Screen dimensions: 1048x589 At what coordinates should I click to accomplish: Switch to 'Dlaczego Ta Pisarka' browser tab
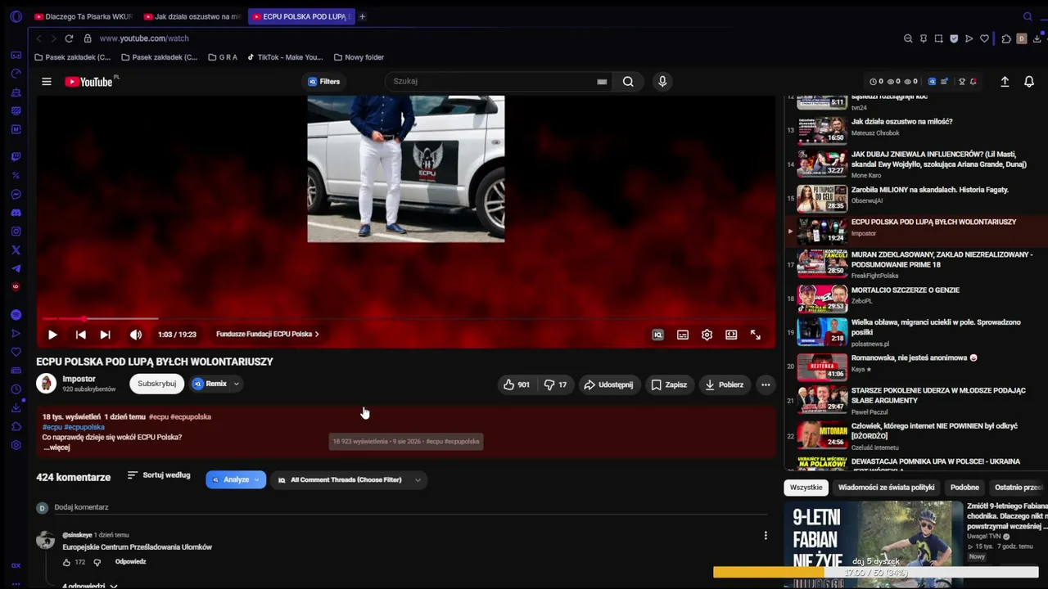83,16
